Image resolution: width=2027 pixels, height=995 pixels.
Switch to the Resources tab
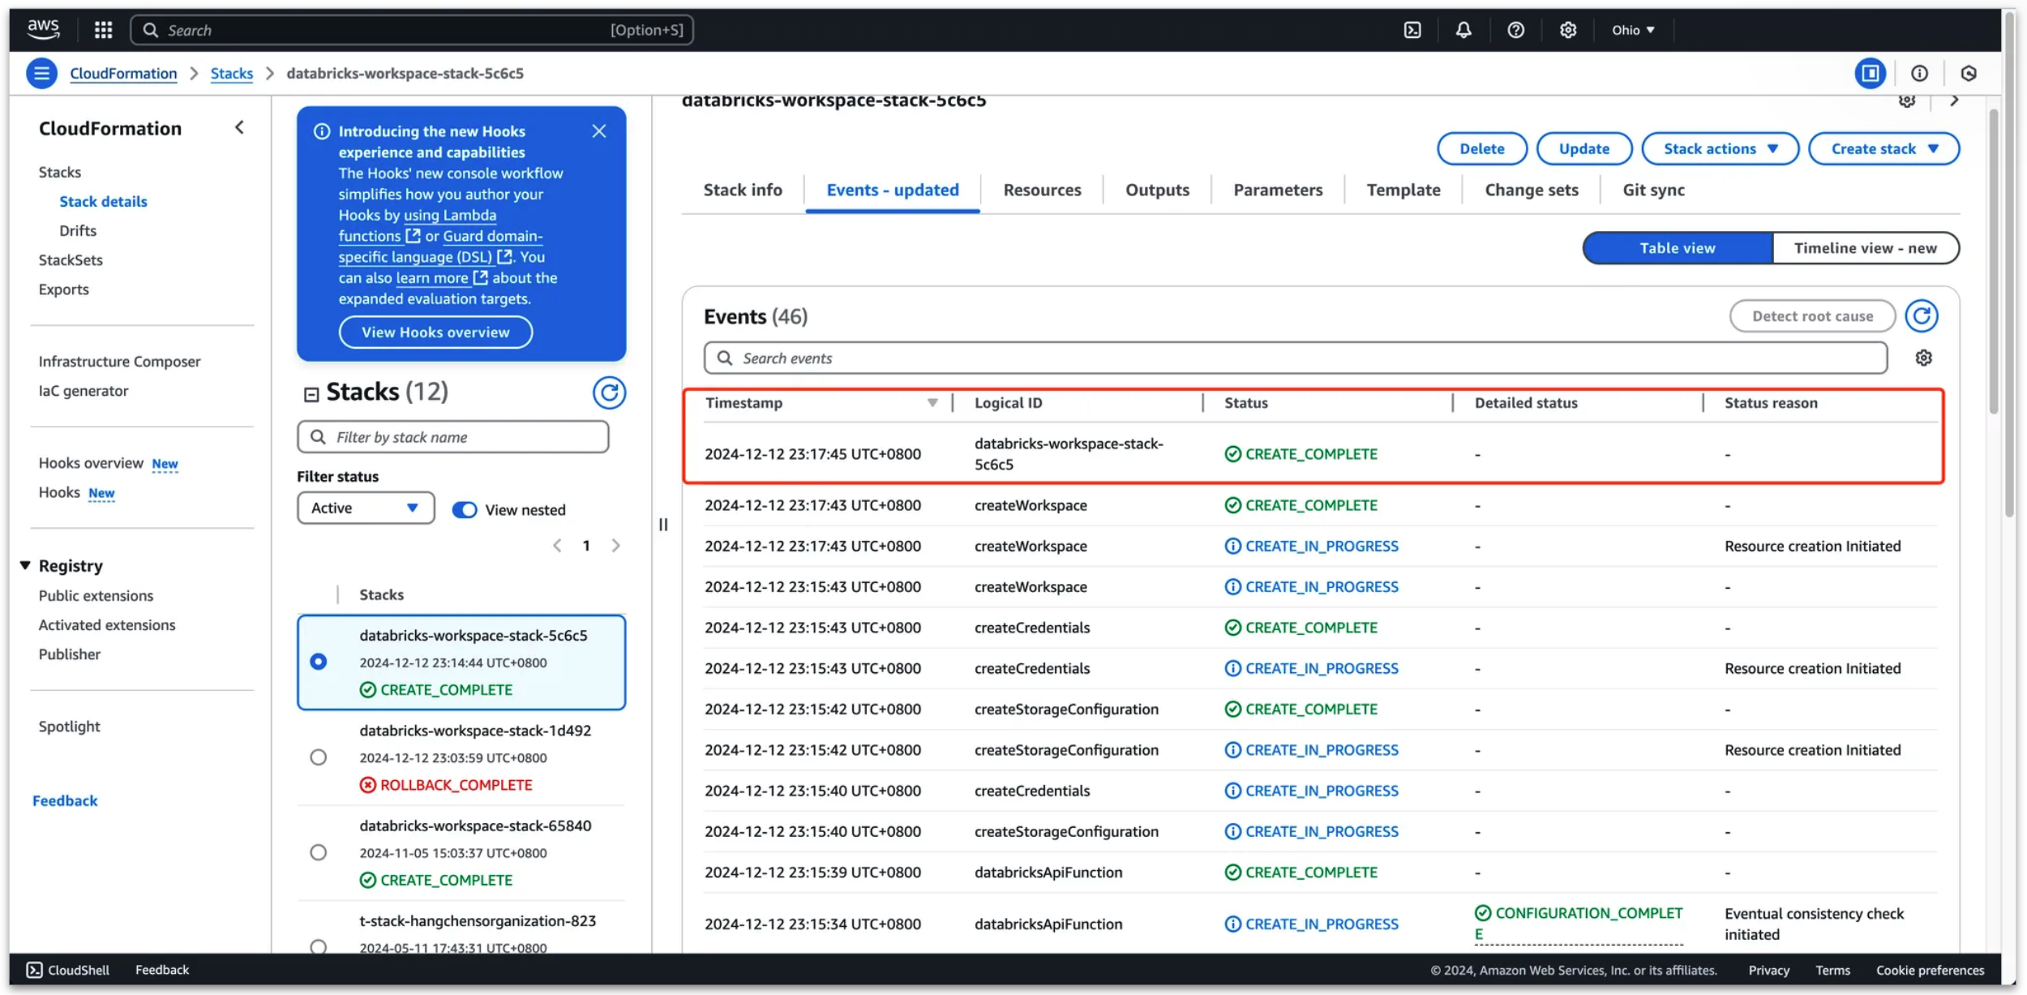[1042, 189]
